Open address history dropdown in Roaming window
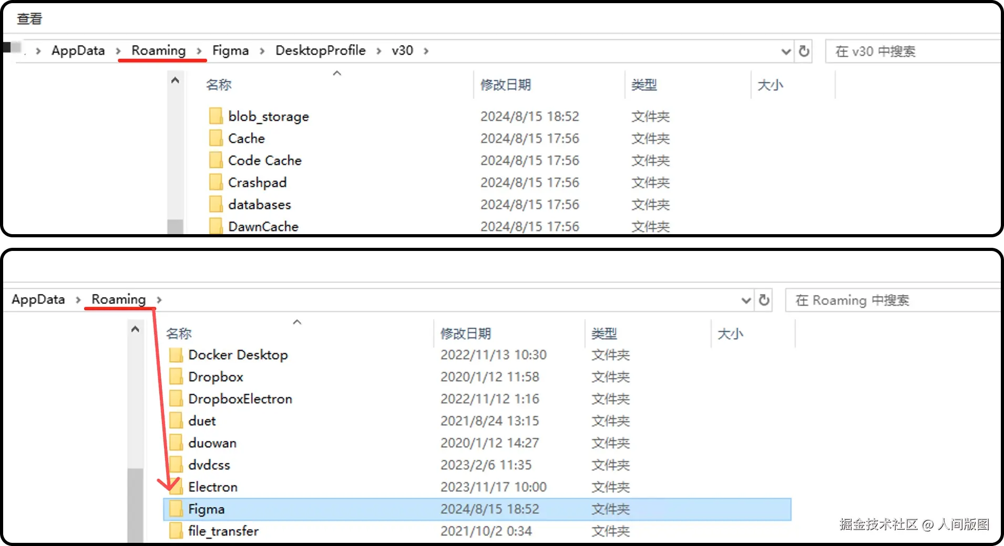Image resolution: width=1004 pixels, height=546 pixels. point(746,300)
